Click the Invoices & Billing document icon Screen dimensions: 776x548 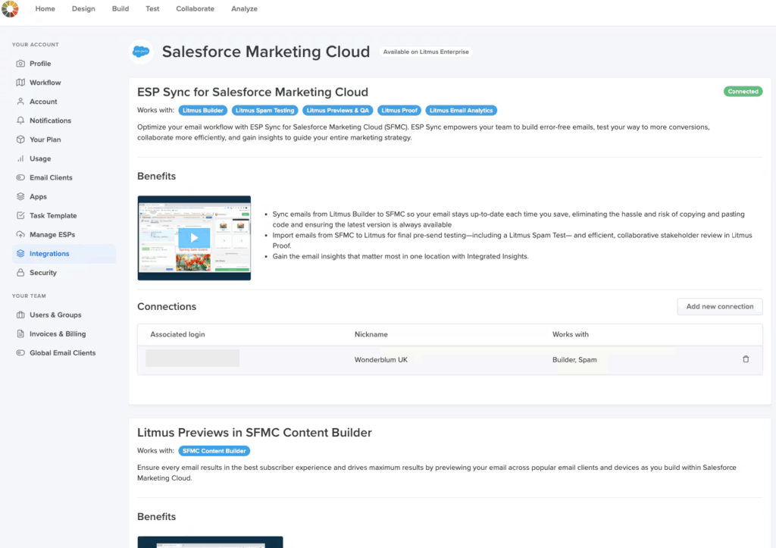[x=20, y=333]
